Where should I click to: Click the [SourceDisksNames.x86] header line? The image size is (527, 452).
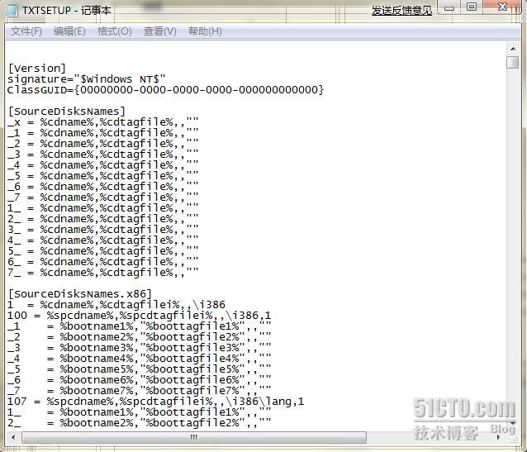pos(79,294)
